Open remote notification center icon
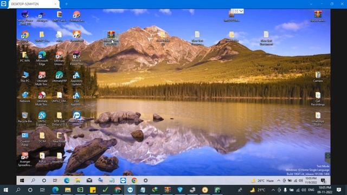347x195 pixels. pyautogui.click(x=324, y=180)
